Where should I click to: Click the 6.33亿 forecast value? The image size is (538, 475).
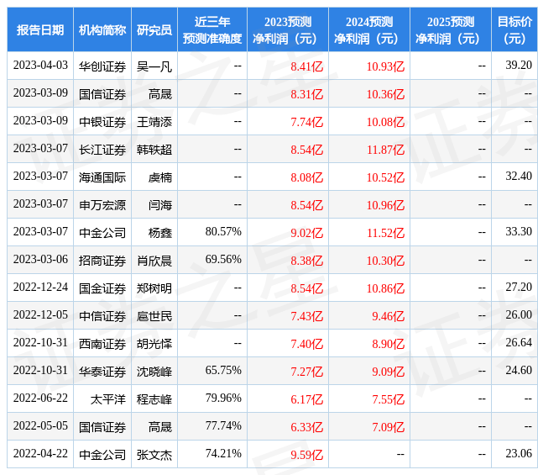pos(306,427)
